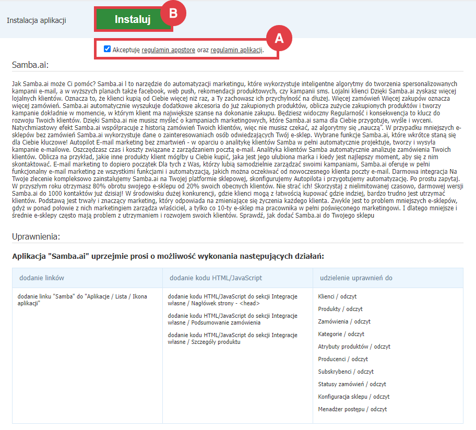
Task: Click the dodanie linków column header
Action: [x=42, y=278]
